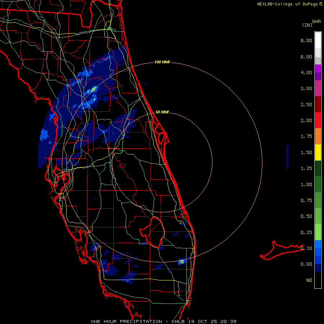
Task: Click the 1.50 legend value
Action: pyautogui.click(x=306, y=153)
